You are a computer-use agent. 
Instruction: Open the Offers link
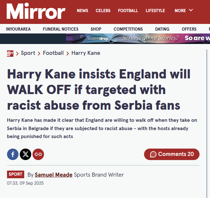pos(189,29)
